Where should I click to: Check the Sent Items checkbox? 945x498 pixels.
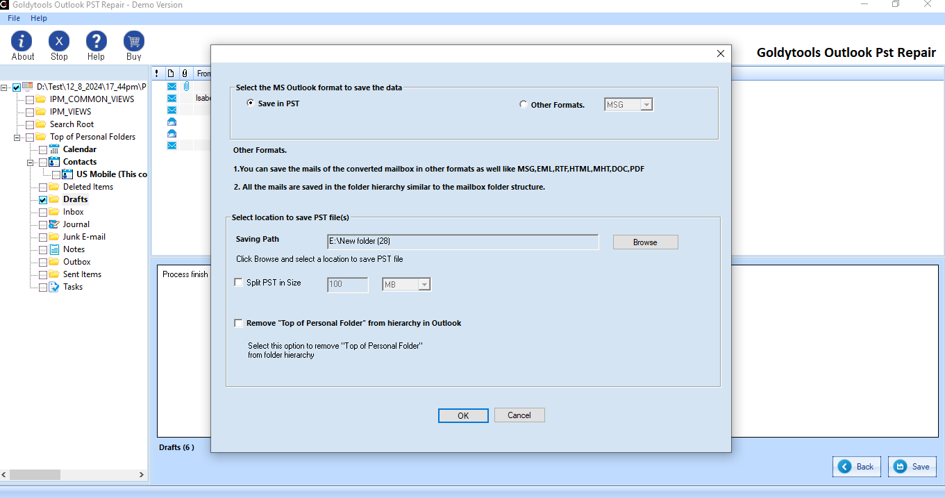coord(43,275)
